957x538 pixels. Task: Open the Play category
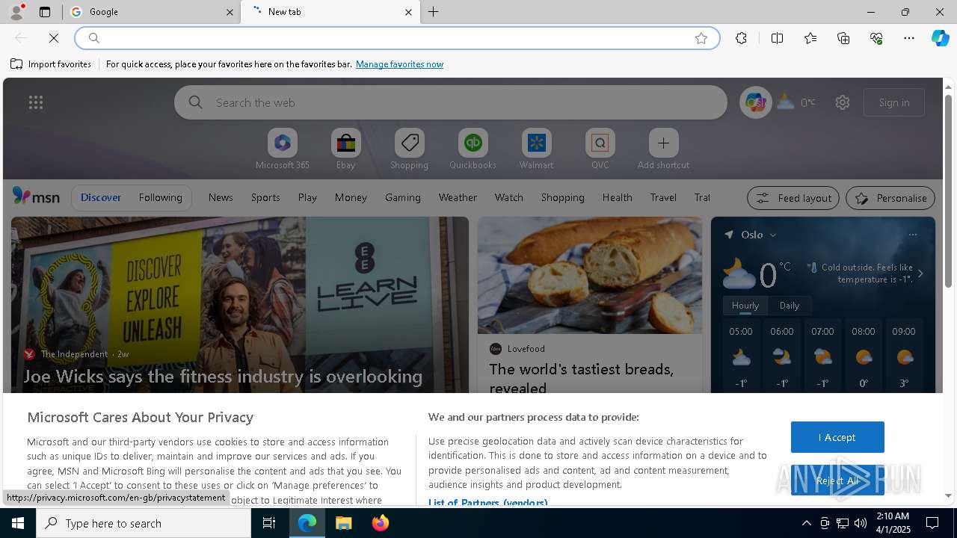coord(307,197)
